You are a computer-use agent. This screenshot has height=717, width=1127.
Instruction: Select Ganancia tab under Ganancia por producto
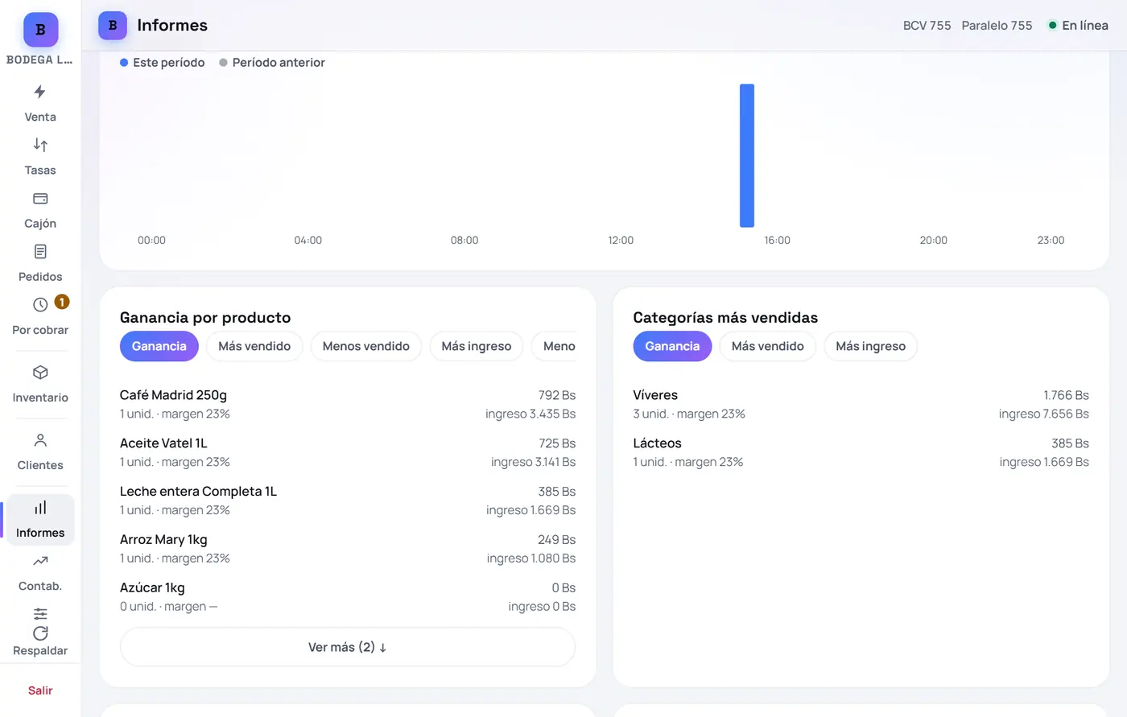click(x=159, y=346)
